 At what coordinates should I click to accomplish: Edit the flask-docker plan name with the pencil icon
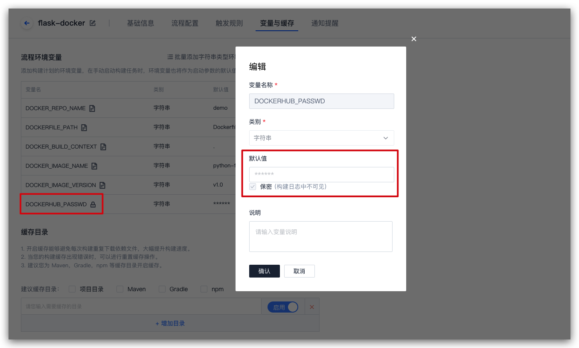(93, 23)
